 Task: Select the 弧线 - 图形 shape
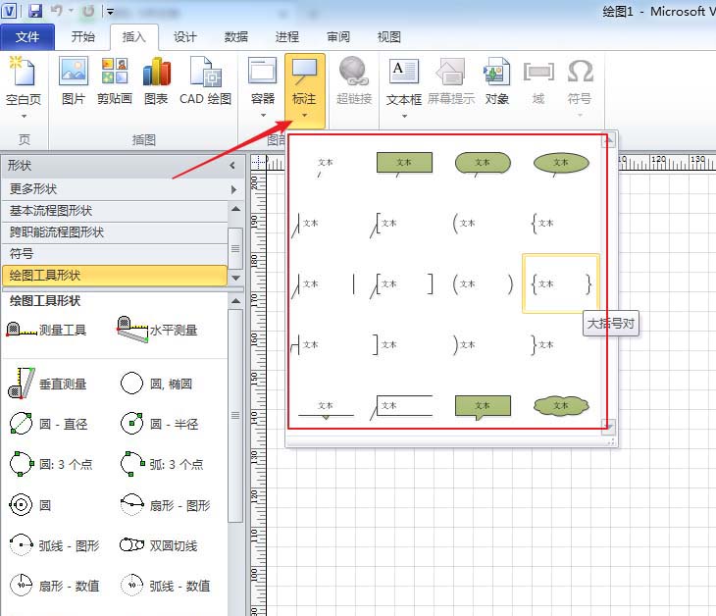(x=54, y=545)
